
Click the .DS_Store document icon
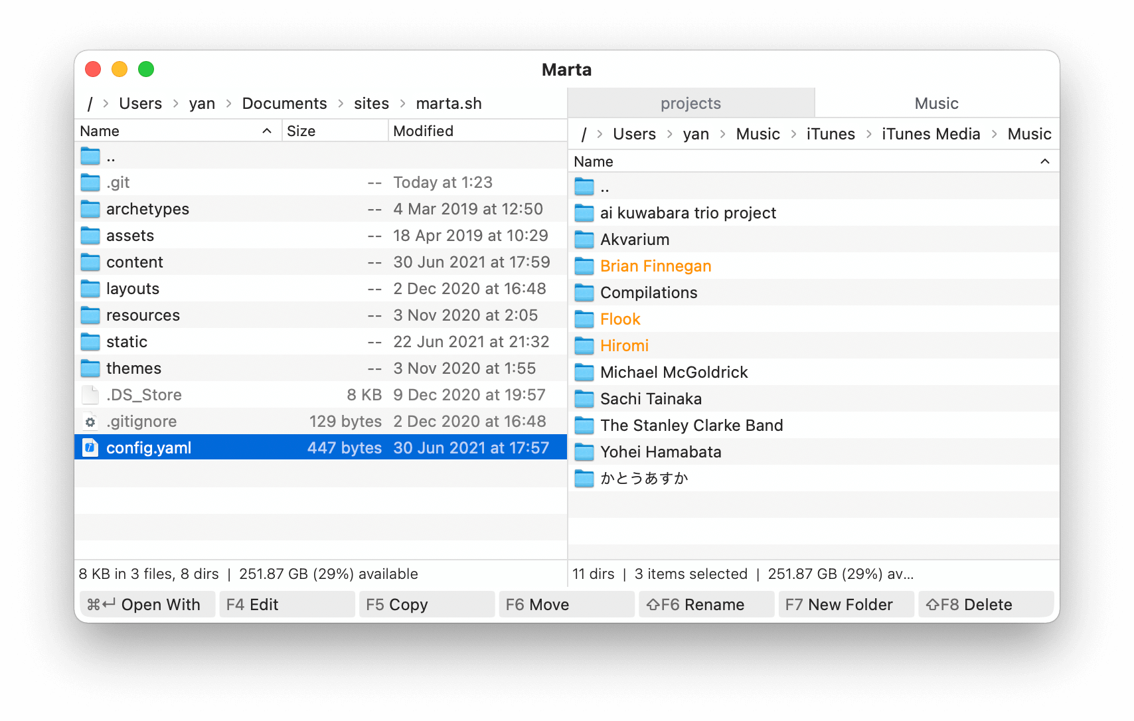click(90, 394)
